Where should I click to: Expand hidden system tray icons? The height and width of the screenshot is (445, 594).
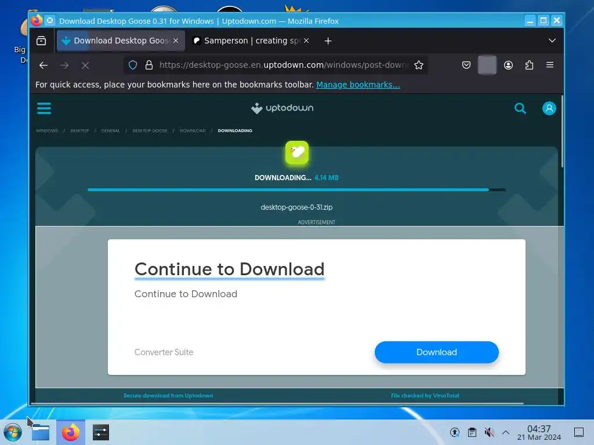tap(506, 432)
